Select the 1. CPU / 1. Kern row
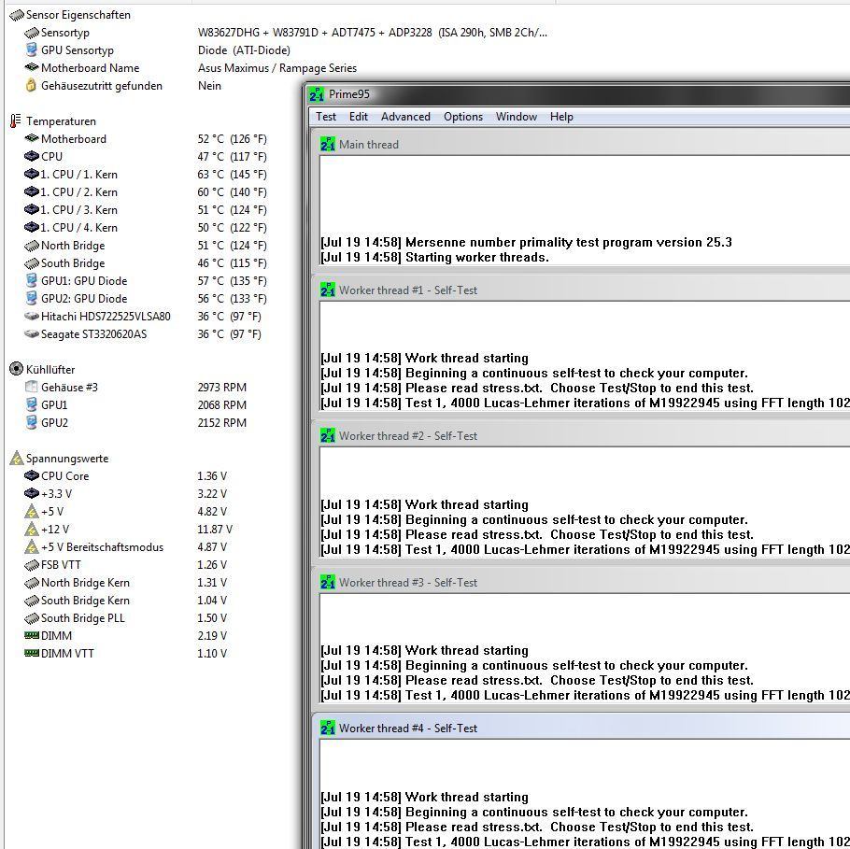Image resolution: width=850 pixels, height=849 pixels. click(x=146, y=174)
